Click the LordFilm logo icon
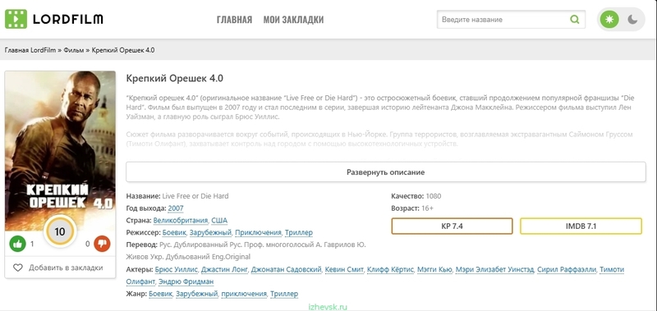 pos(16,19)
